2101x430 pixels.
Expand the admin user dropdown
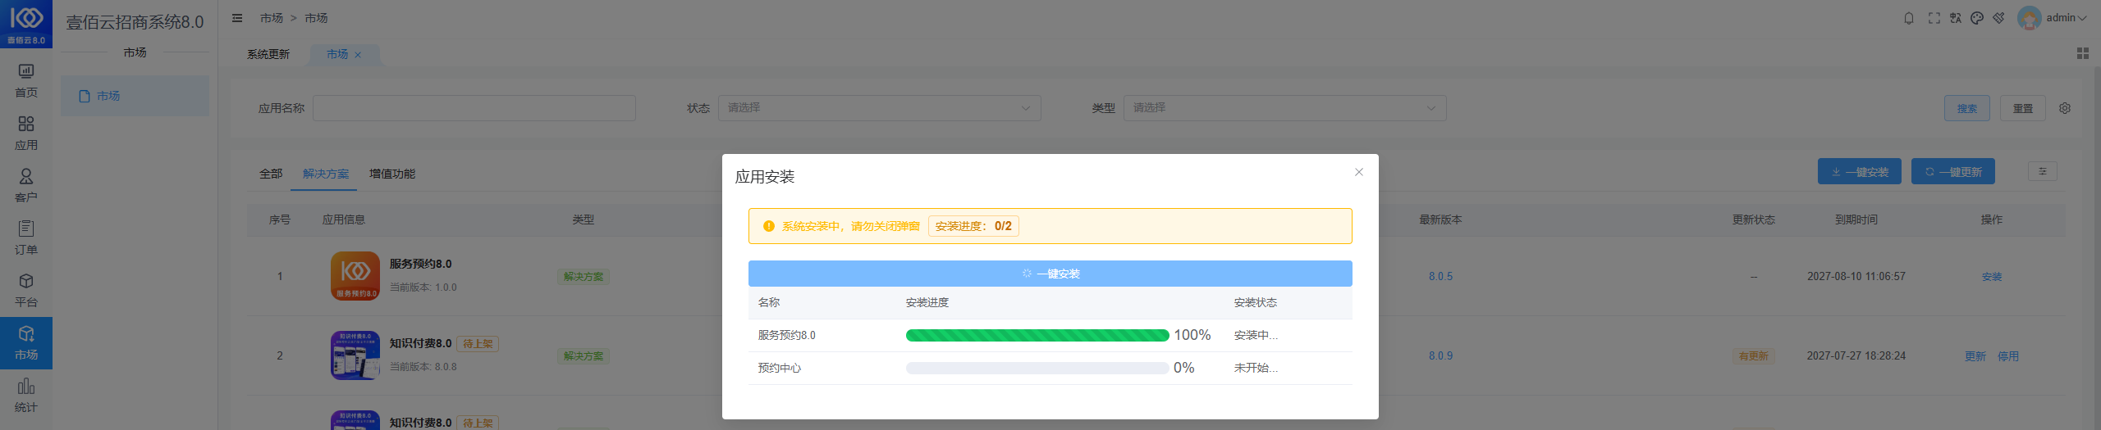click(2065, 18)
